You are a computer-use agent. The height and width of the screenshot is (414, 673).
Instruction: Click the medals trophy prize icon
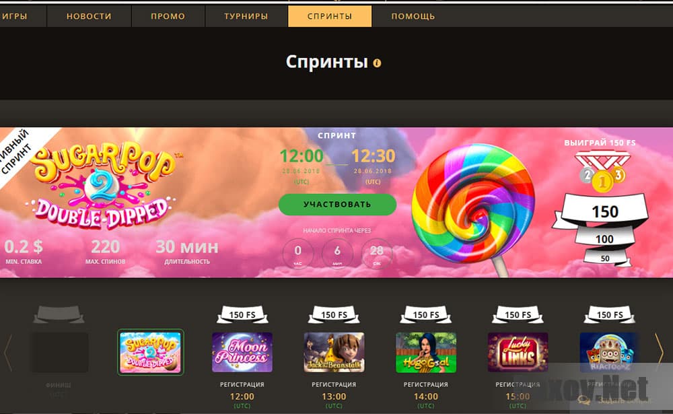click(602, 172)
